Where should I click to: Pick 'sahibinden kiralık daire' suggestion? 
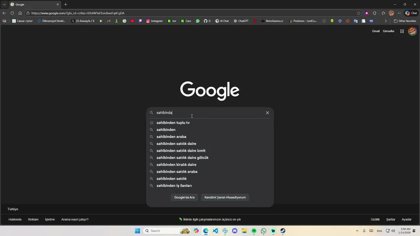(x=210, y=165)
